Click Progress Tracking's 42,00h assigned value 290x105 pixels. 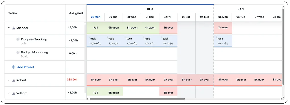coord(73,40)
